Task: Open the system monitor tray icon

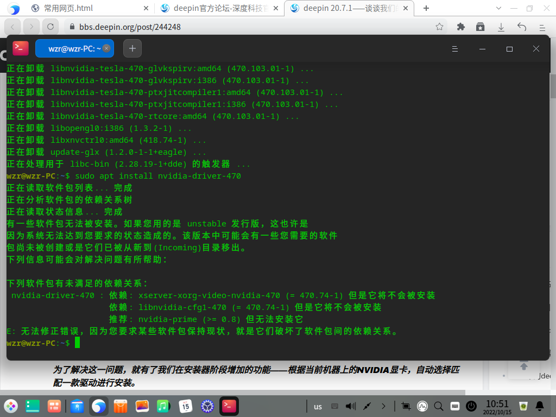Action: coord(422,406)
